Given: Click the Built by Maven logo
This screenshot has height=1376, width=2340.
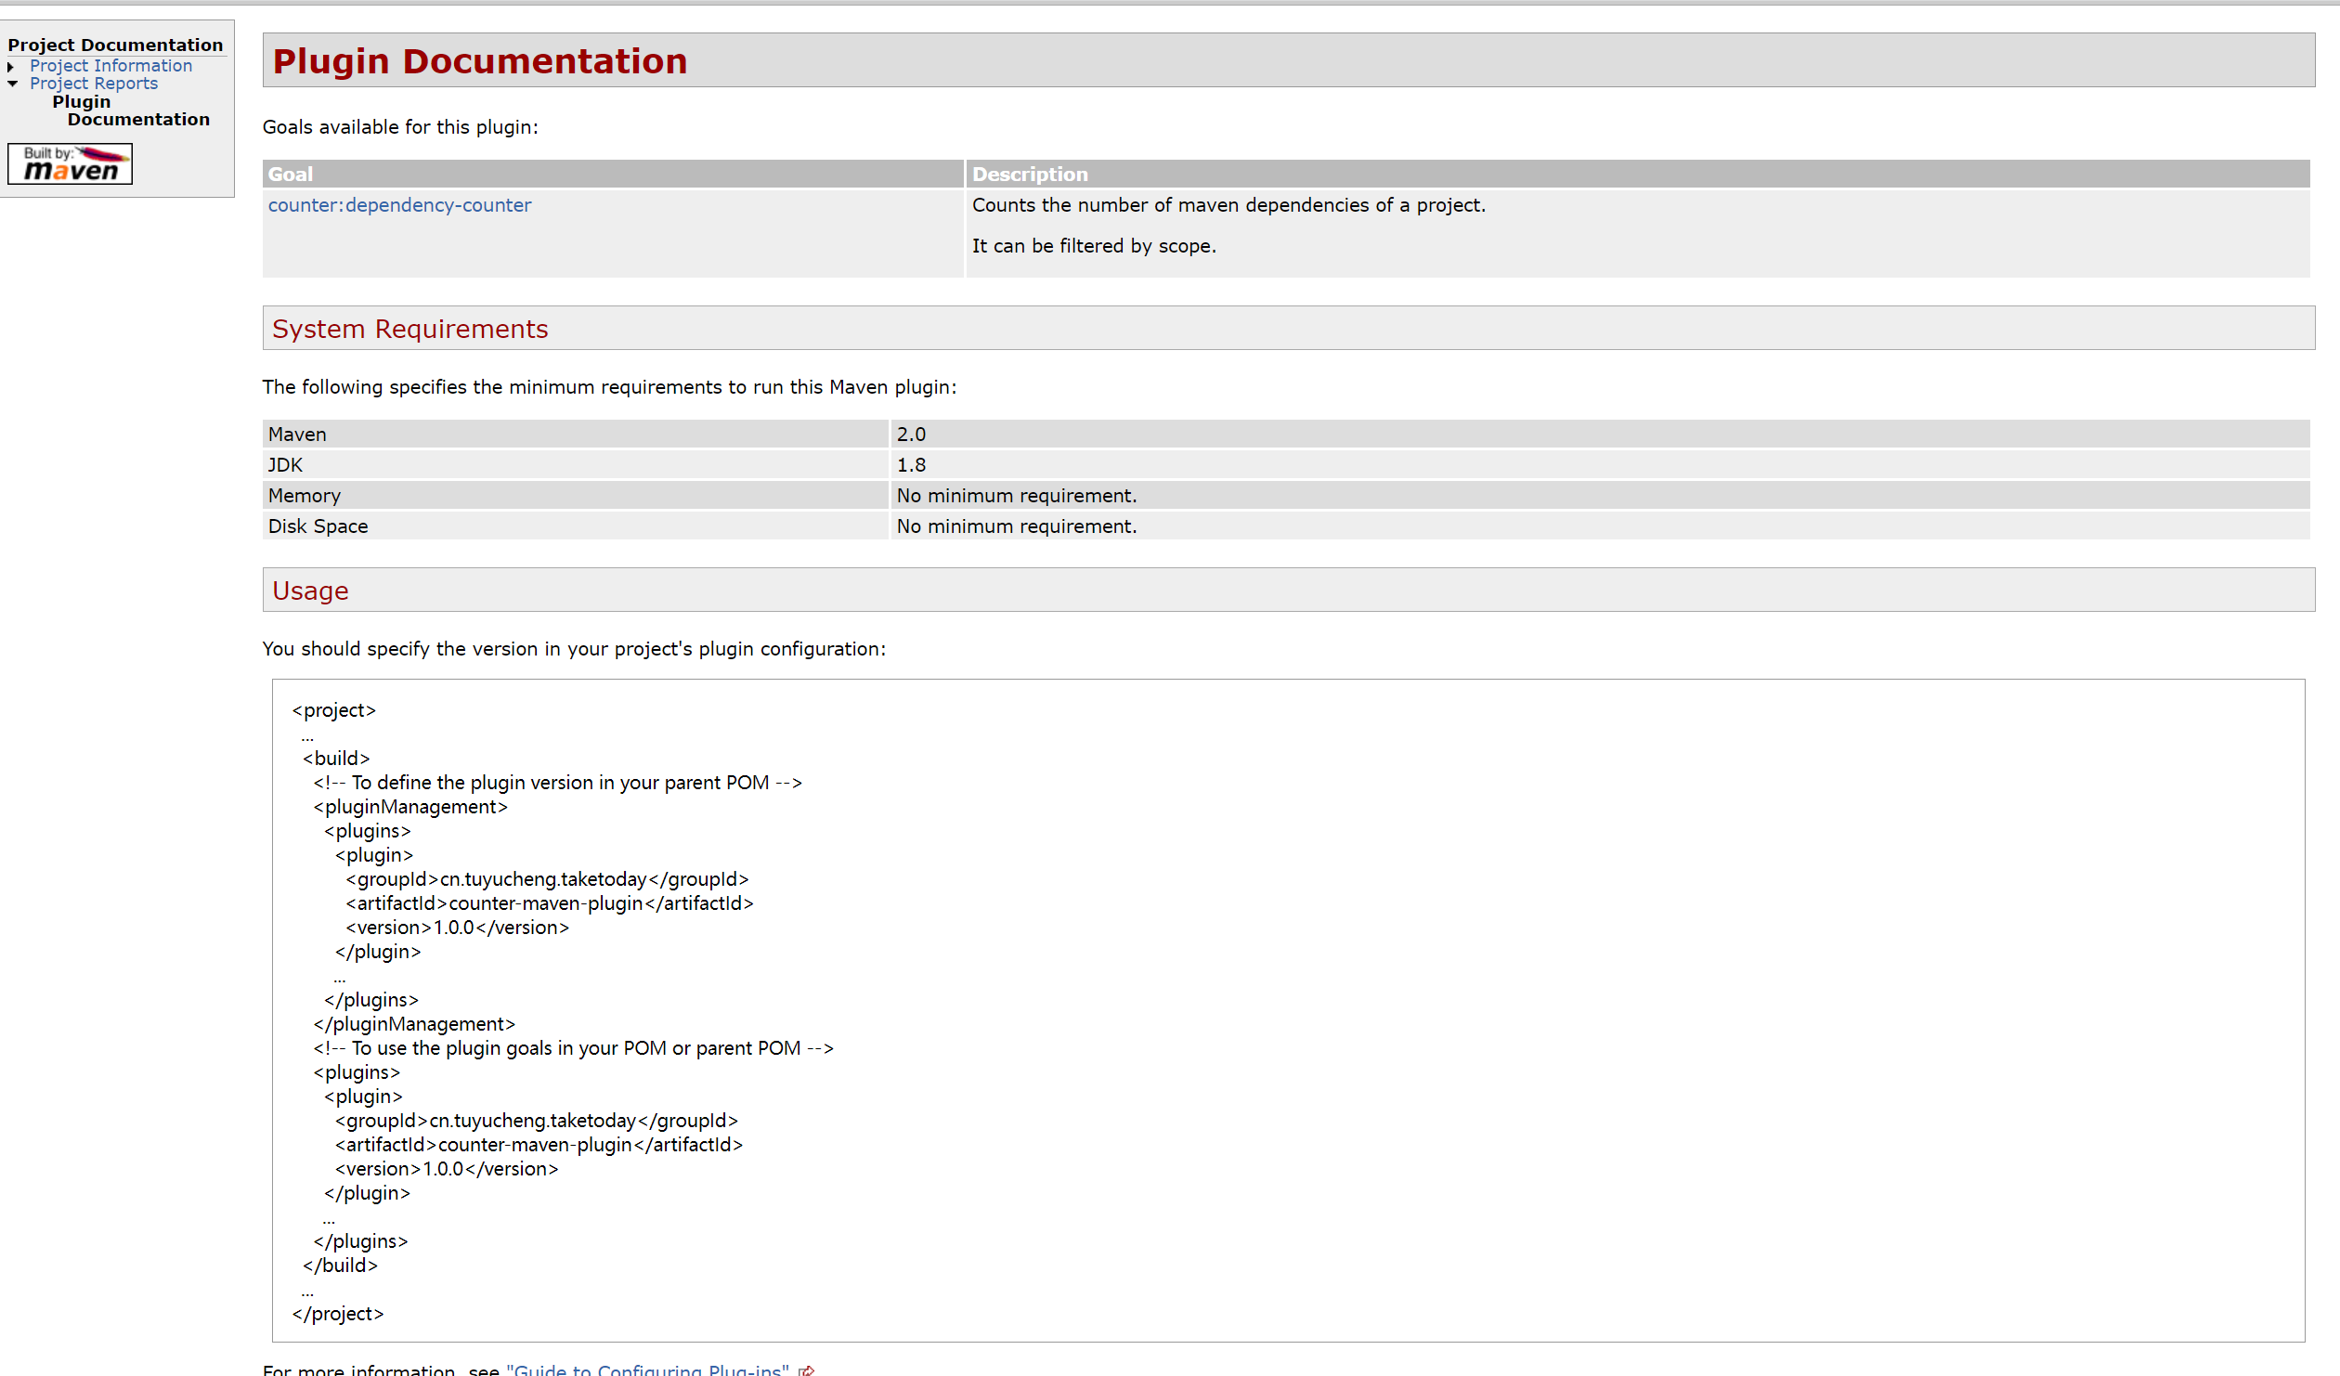Looking at the screenshot, I should point(70,164).
